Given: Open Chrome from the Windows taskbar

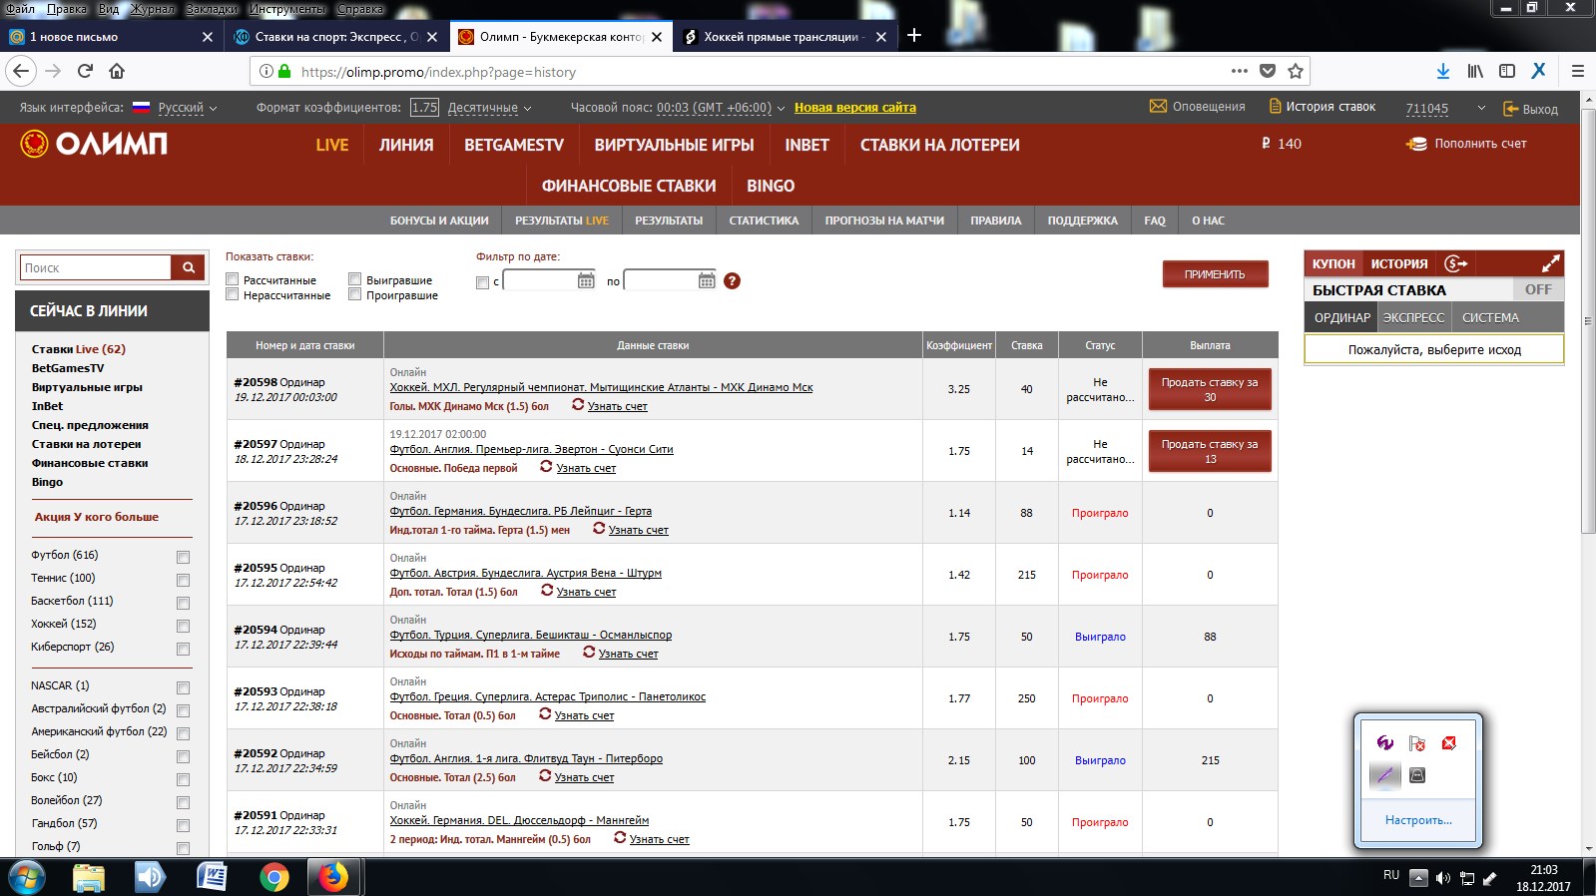Looking at the screenshot, I should tap(273, 877).
